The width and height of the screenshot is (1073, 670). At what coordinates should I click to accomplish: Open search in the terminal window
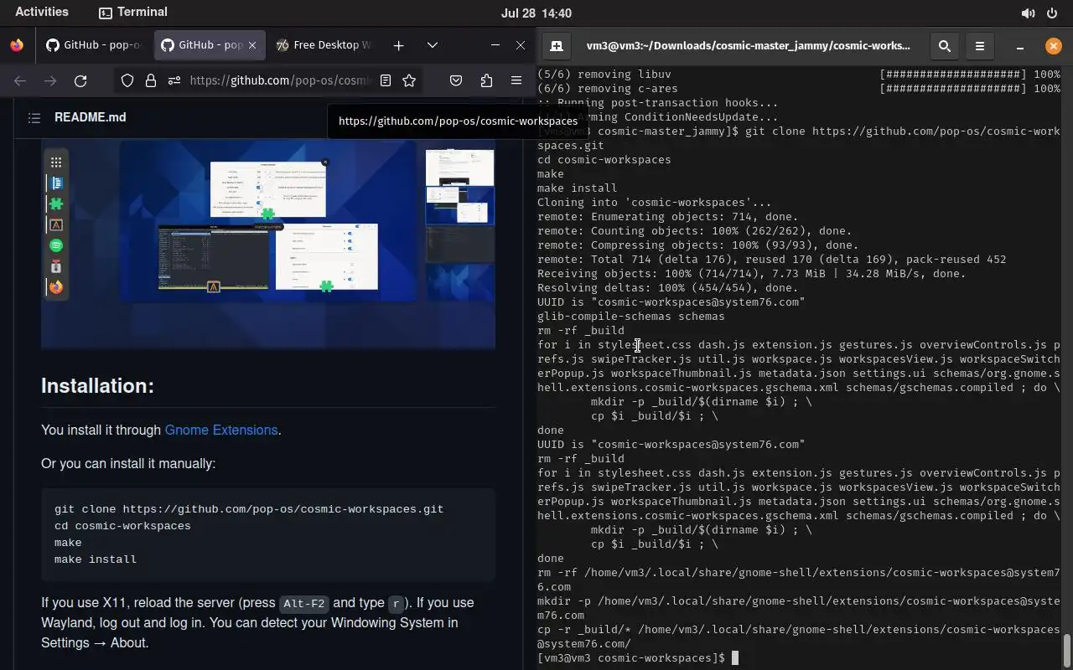(x=945, y=46)
